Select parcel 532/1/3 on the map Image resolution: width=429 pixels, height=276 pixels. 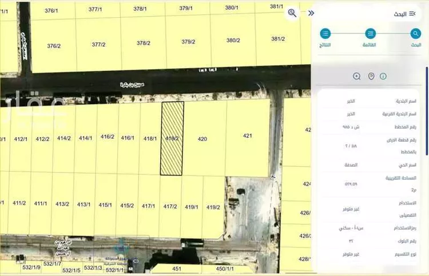(93, 268)
